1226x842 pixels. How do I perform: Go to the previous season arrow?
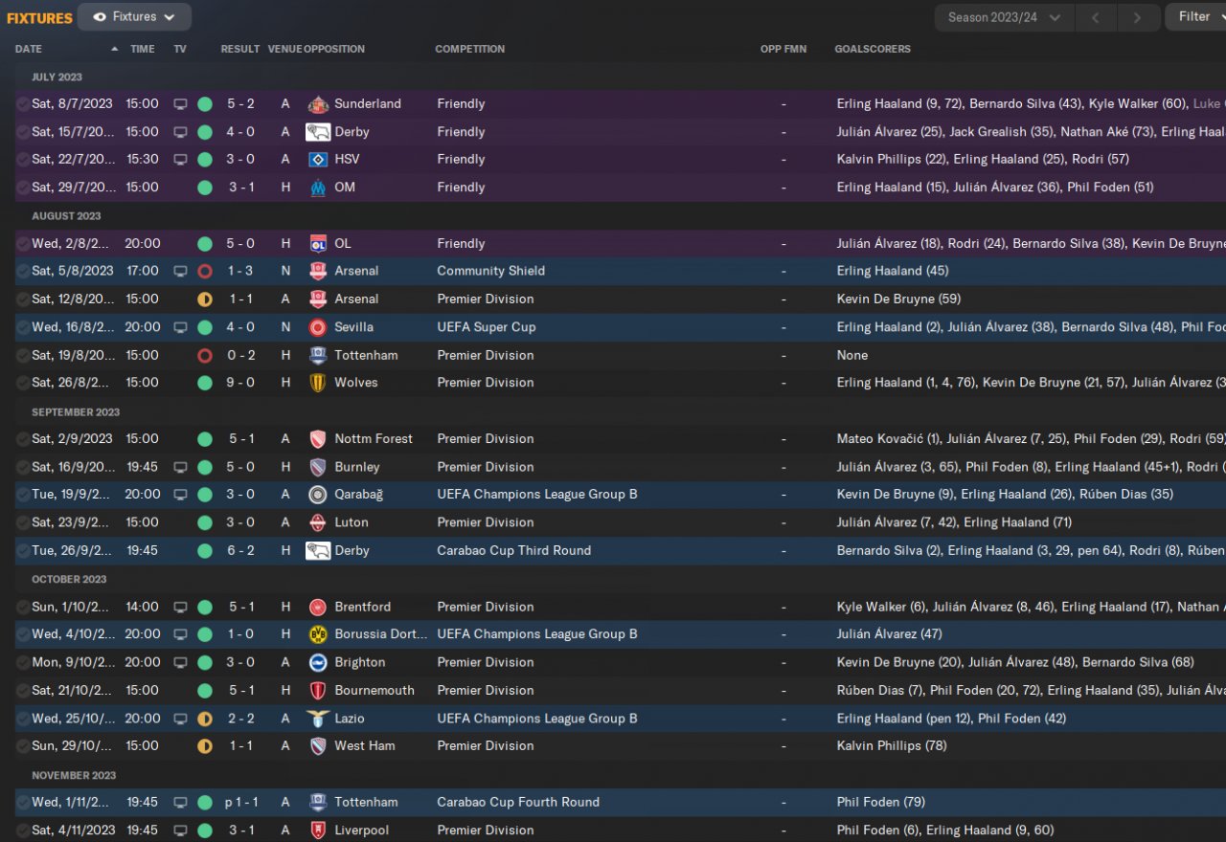tap(1097, 17)
